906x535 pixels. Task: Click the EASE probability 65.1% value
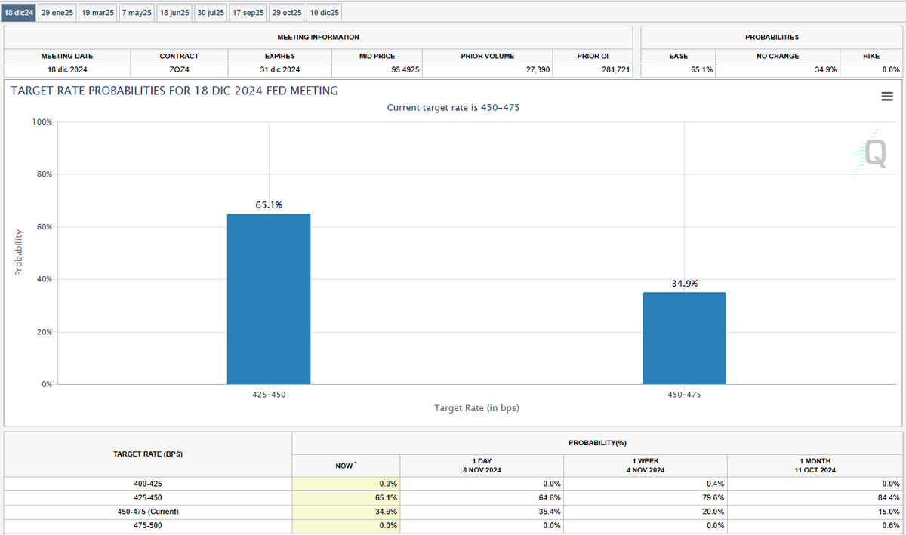click(x=678, y=70)
